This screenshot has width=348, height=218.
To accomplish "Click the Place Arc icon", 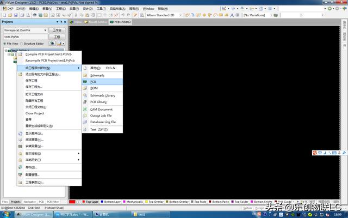I will pyautogui.click(x=215, y=15).
